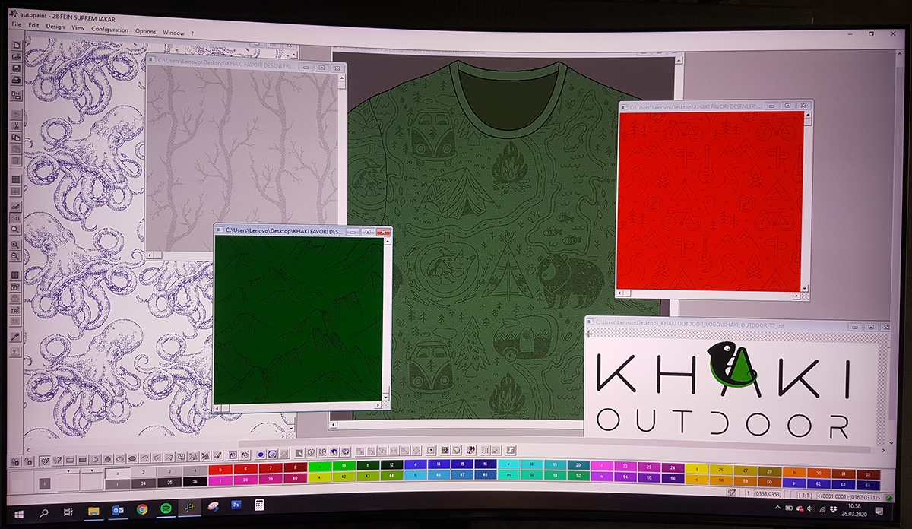Select dark green color swatch 12
Viewport: 912px width, 529px height.
click(x=391, y=464)
